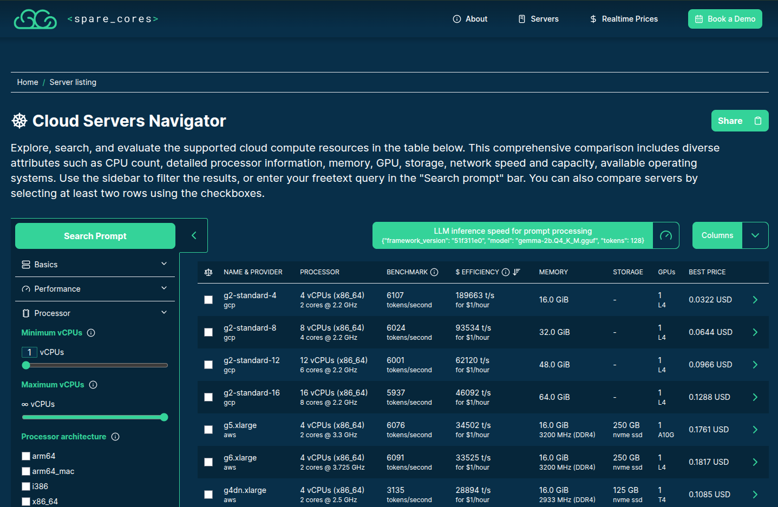Enable the x86_64 architecture checkbox

coord(26,502)
